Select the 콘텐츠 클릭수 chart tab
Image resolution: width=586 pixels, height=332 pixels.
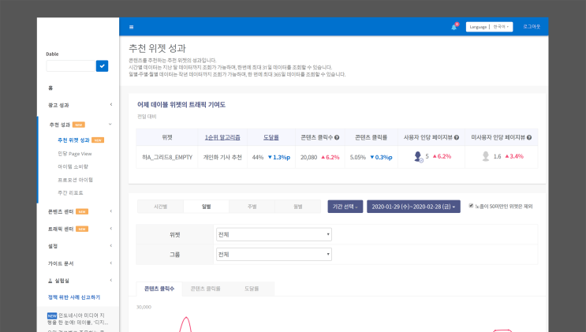(159, 289)
